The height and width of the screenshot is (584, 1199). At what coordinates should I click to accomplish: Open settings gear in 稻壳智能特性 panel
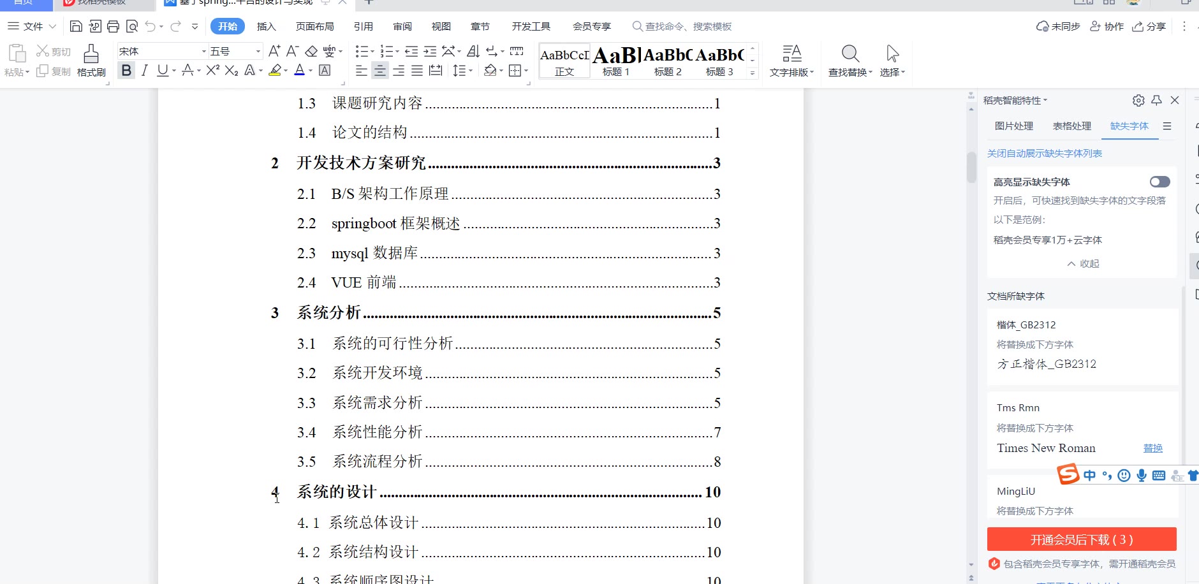point(1138,100)
